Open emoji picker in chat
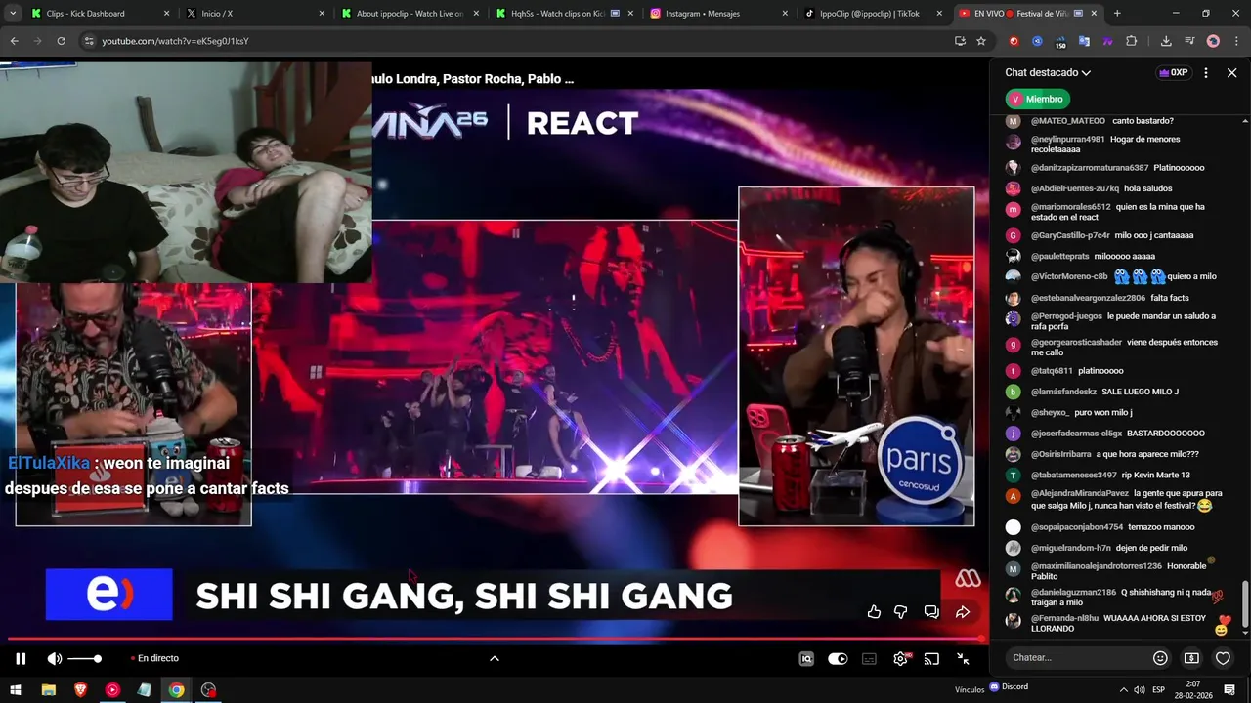The image size is (1251, 703). (x=1160, y=658)
